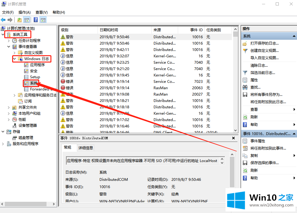
Task: Collapse the 系统 actions section header
Action: pos(294,36)
